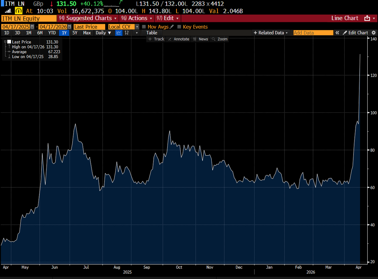This screenshot has width=378, height=279.
Task: Open chart settings via the gear icon
Action: pos(374,32)
